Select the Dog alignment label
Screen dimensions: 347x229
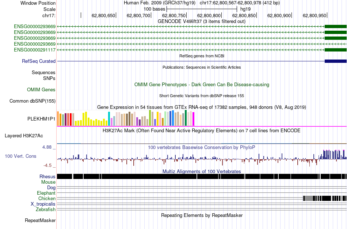click(52, 188)
